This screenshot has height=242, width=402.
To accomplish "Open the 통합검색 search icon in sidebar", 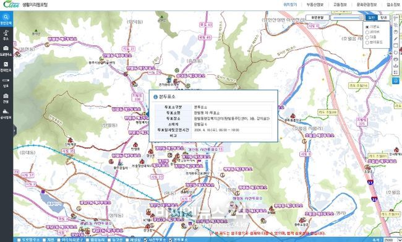I will [6, 19].
